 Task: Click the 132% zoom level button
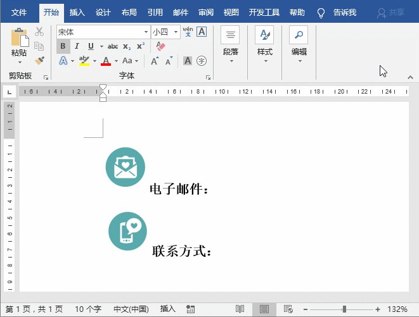click(x=397, y=309)
